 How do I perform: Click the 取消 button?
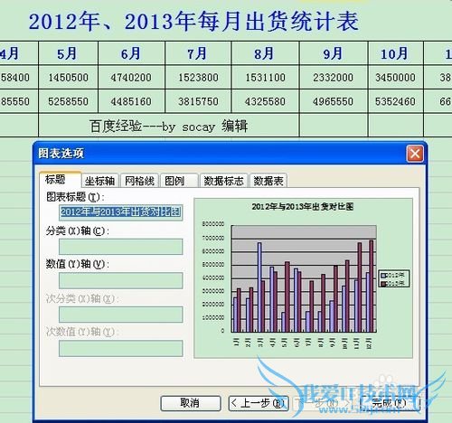(x=191, y=403)
